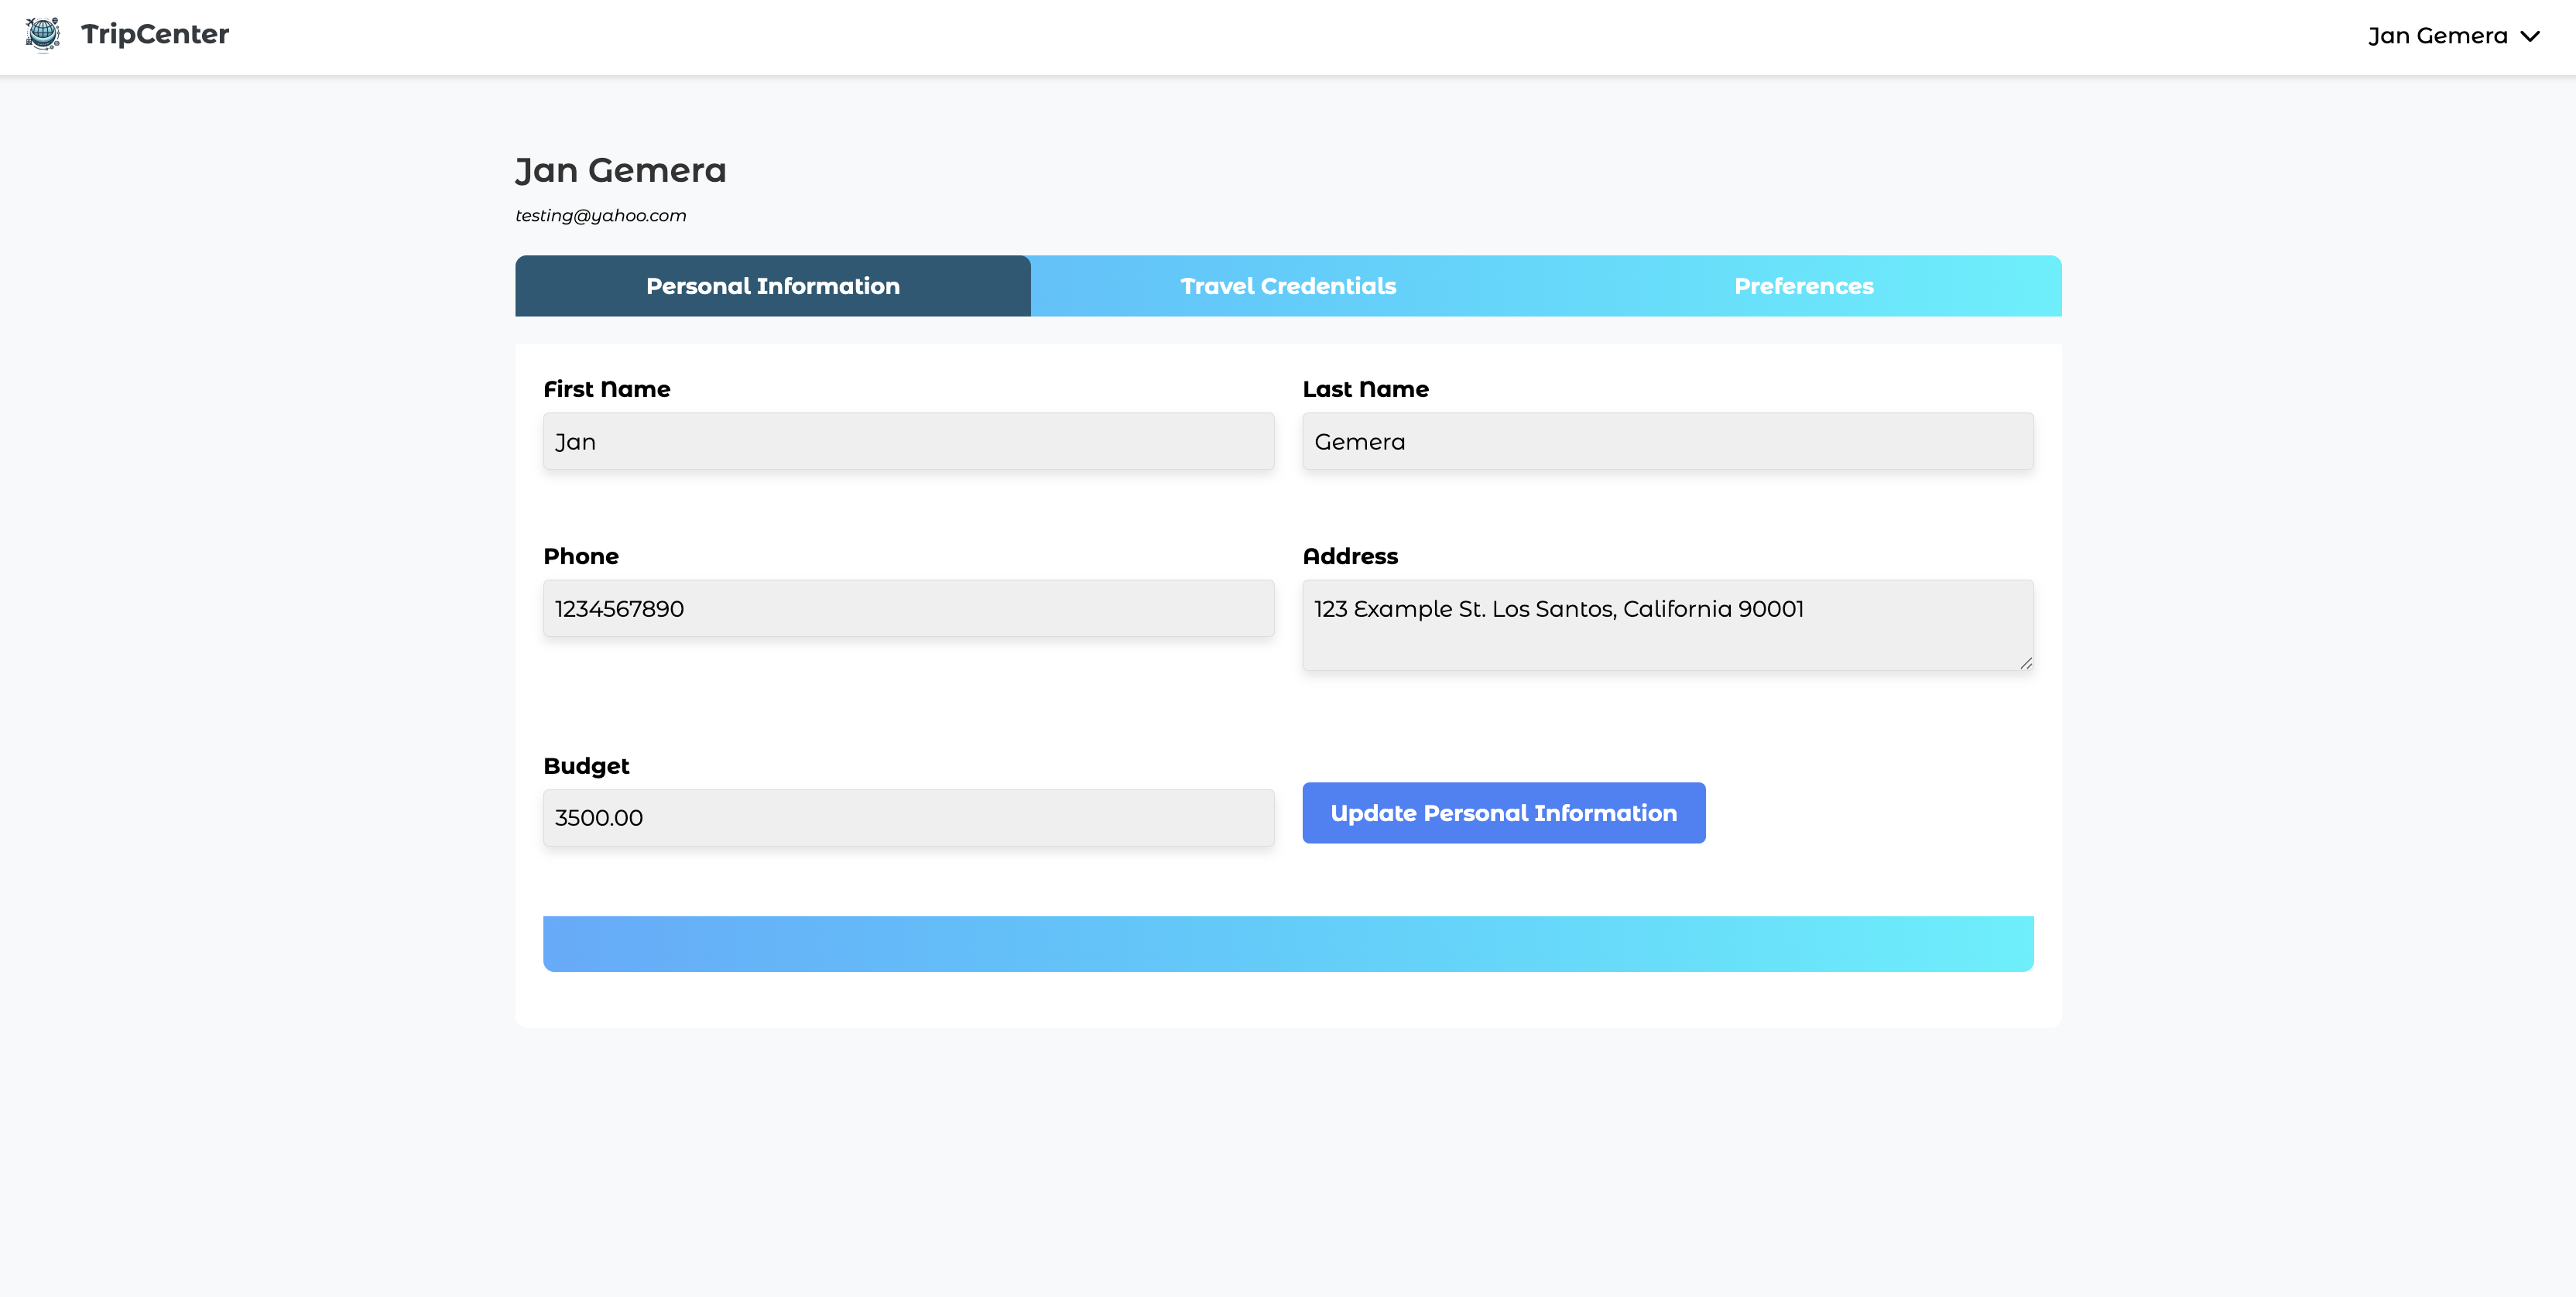Select the Budget field showing 3500.00
Viewport: 2576px width, 1297px height.
[x=908, y=817]
